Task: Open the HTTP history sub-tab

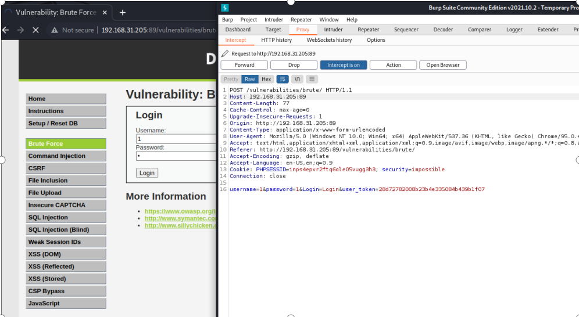Action: [x=277, y=40]
